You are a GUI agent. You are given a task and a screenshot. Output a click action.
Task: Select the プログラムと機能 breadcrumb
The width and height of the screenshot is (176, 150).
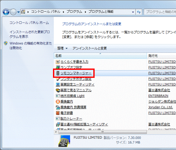click(101, 12)
